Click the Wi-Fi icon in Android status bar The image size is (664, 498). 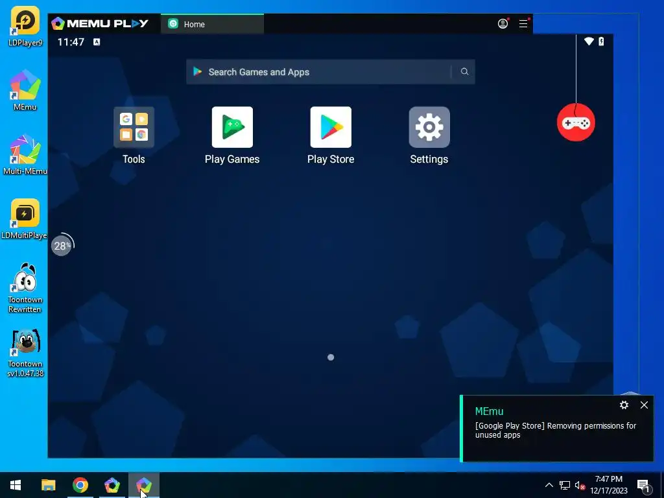589,41
